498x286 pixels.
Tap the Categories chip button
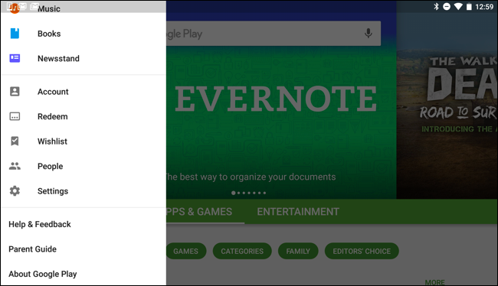(x=242, y=251)
